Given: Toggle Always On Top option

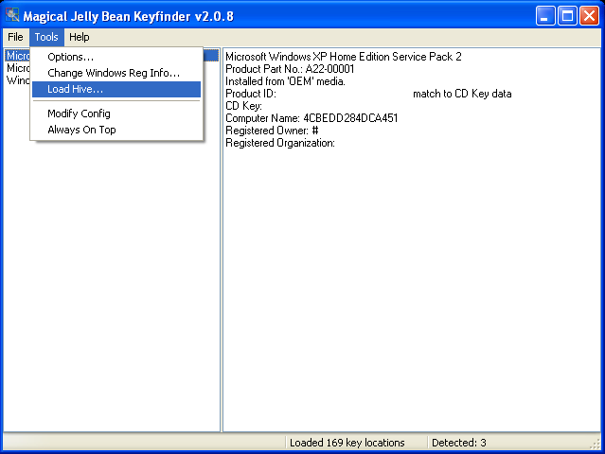Looking at the screenshot, I should (81, 130).
